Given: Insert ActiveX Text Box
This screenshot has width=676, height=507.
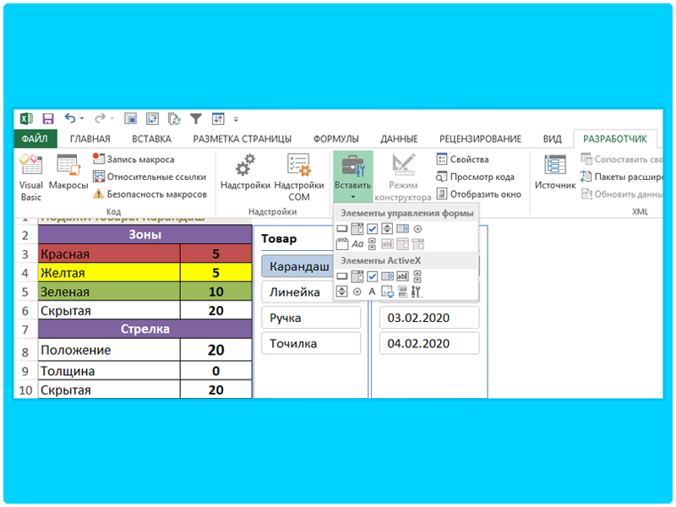Looking at the screenshot, I should pyautogui.click(x=402, y=276).
